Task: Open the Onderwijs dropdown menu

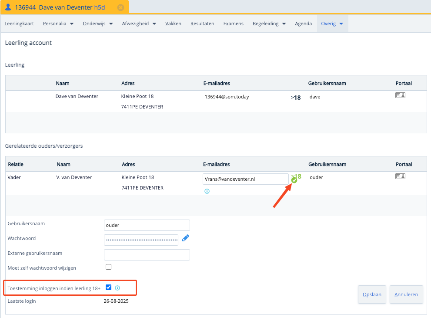Action: [x=98, y=24]
